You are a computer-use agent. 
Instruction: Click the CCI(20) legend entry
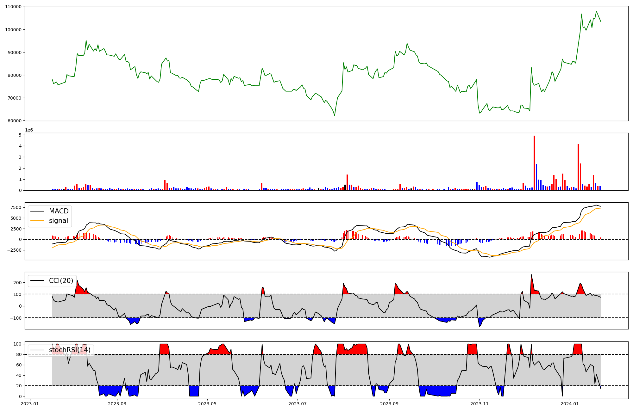coord(61,281)
